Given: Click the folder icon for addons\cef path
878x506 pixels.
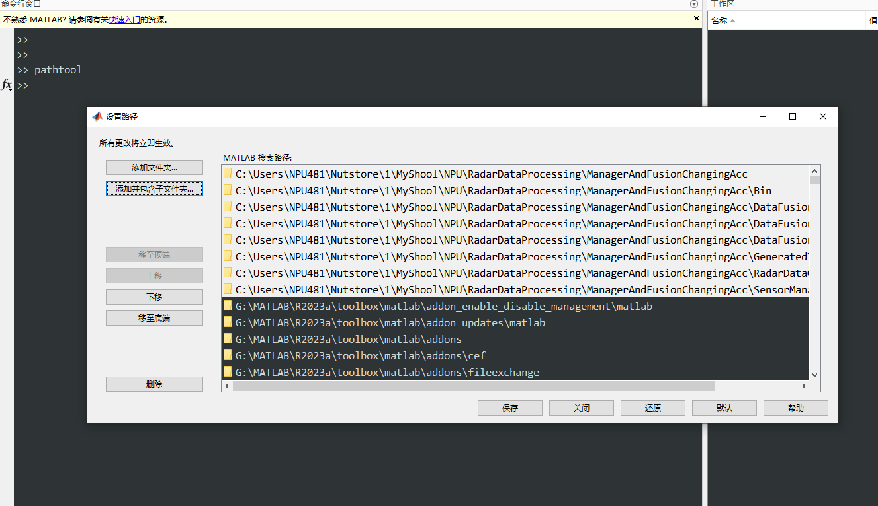Looking at the screenshot, I should coord(228,355).
